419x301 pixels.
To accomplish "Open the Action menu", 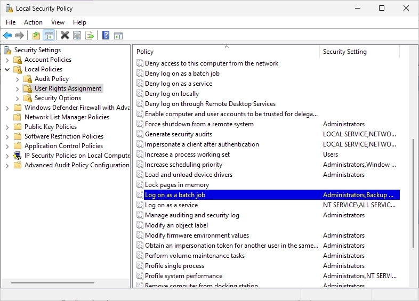I will [33, 22].
